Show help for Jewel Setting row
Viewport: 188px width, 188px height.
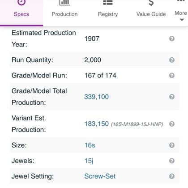(x=172, y=176)
